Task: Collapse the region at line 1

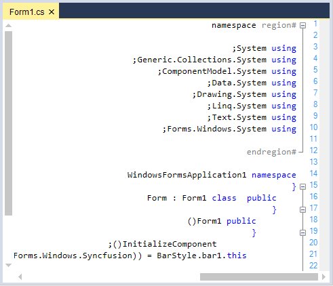Action: coord(302,26)
